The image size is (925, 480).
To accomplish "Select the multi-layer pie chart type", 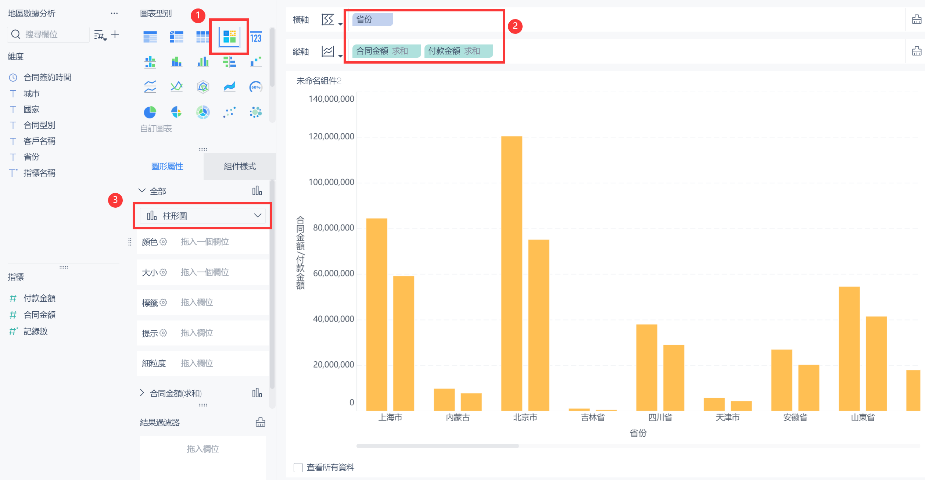I will 202,112.
